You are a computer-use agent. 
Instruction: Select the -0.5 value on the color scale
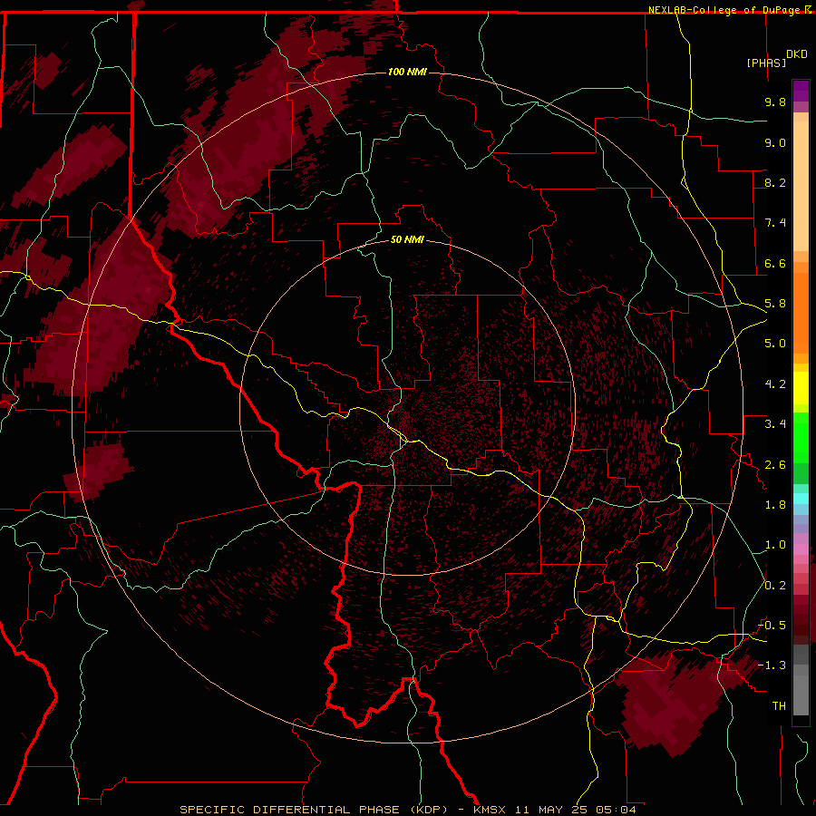pyautogui.click(x=772, y=626)
